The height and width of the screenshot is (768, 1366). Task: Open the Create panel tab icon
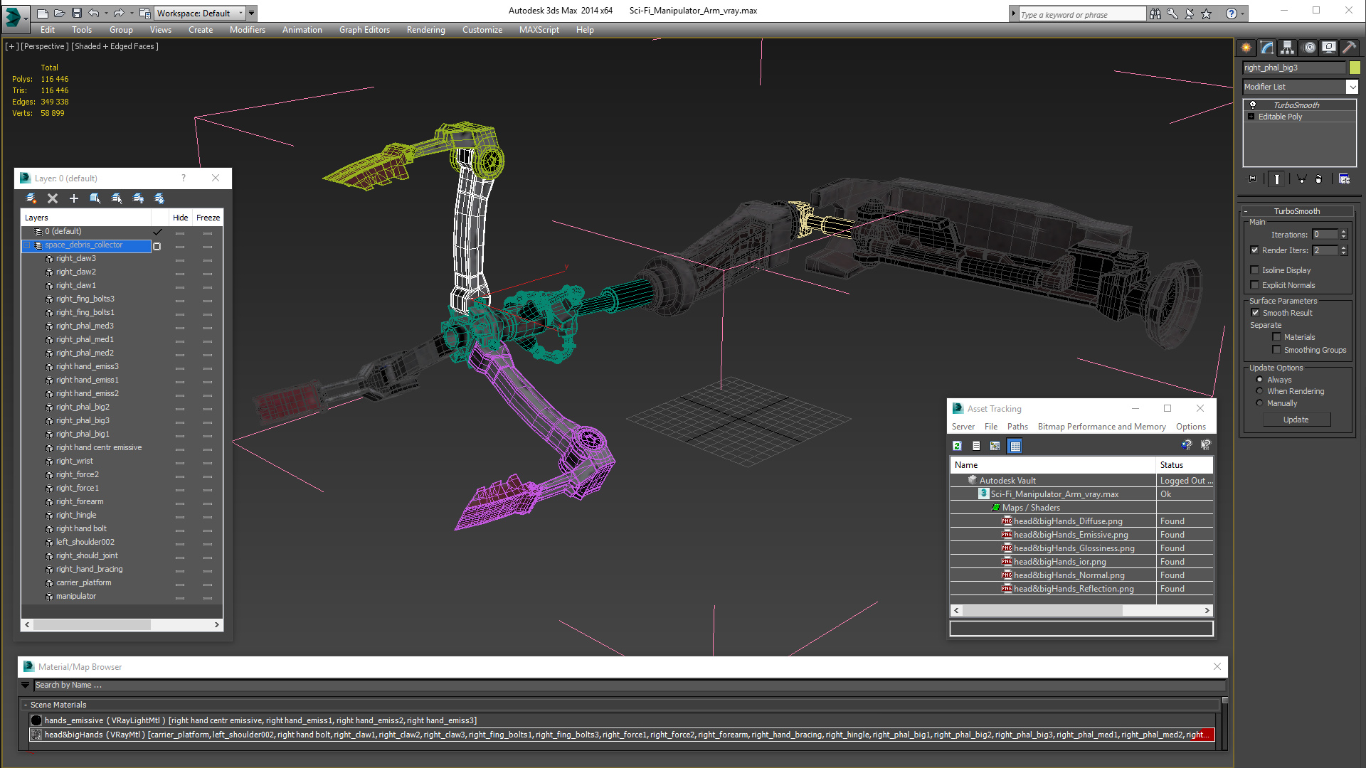tap(1246, 48)
